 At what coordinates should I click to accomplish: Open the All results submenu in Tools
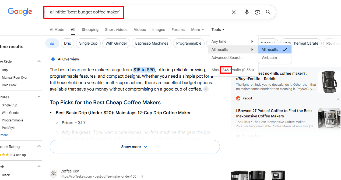point(233,49)
